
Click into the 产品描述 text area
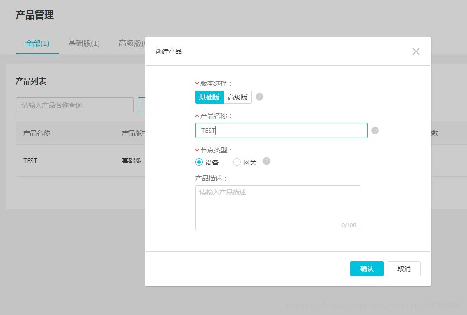(278, 207)
